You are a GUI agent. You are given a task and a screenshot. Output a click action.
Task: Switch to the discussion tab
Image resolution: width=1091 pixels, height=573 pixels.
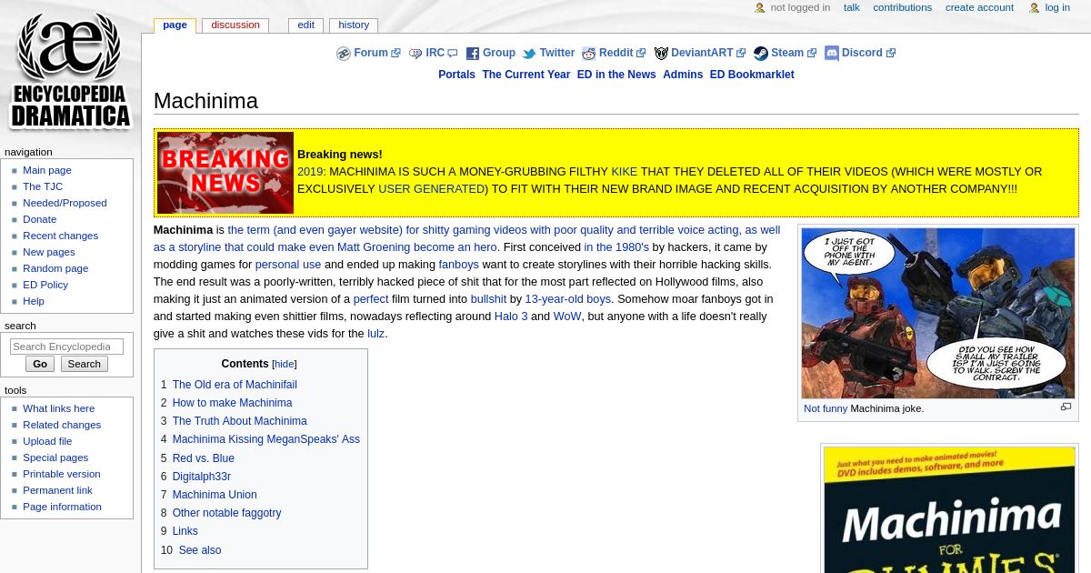coord(235,25)
